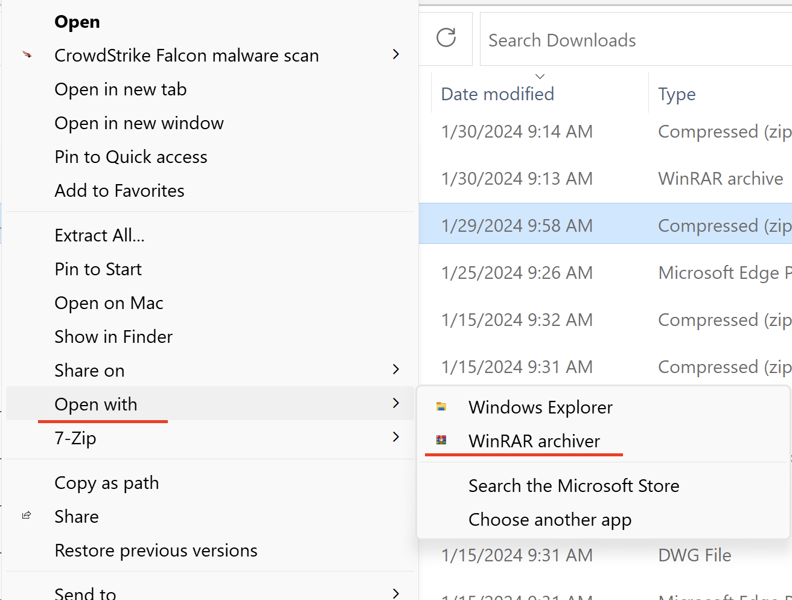The height and width of the screenshot is (600, 792).
Task: Sort by the Date modified column header
Action: 497,94
